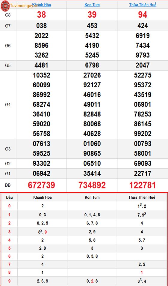
Task: Click G4 number 06901
Action: point(143,104)
